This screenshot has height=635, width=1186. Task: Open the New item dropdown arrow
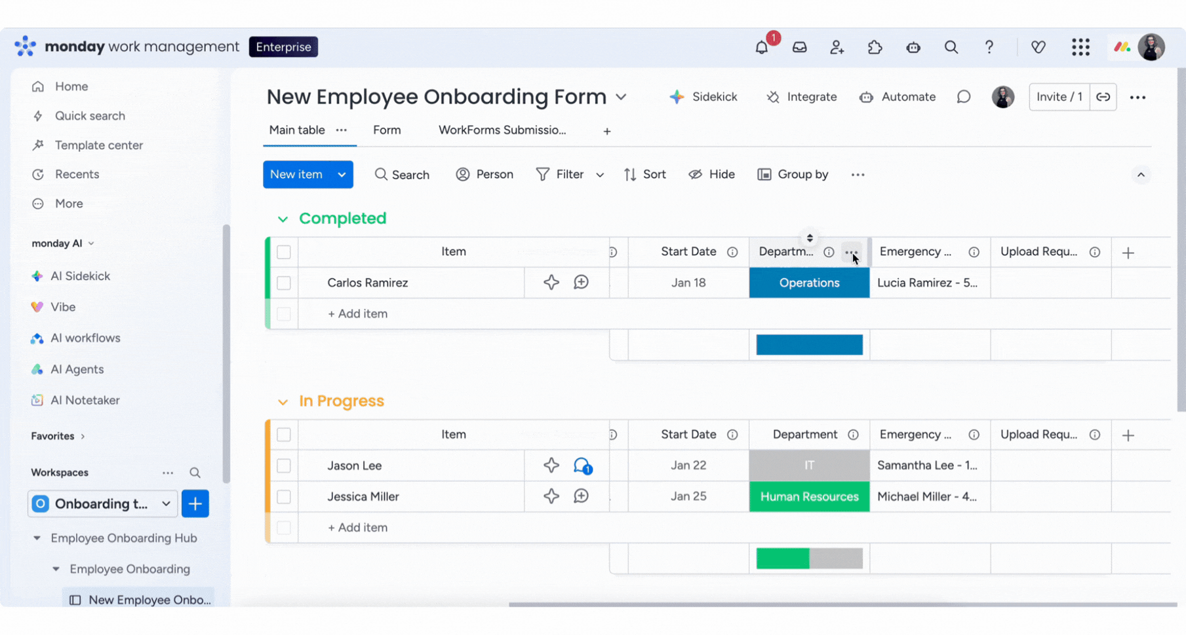tap(342, 175)
